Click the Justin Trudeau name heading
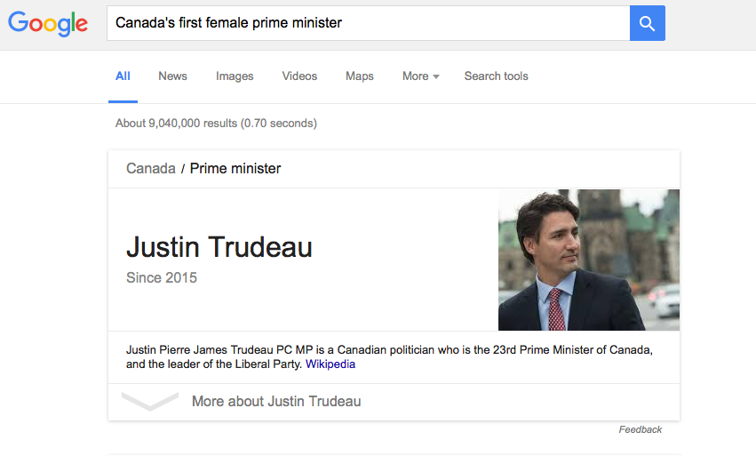 219,247
